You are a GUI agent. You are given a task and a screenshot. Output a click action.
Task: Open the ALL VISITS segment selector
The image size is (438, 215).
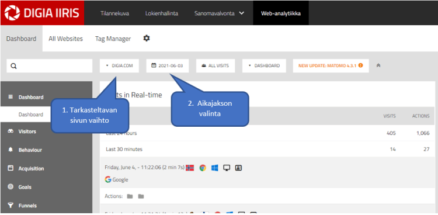[x=215, y=65]
